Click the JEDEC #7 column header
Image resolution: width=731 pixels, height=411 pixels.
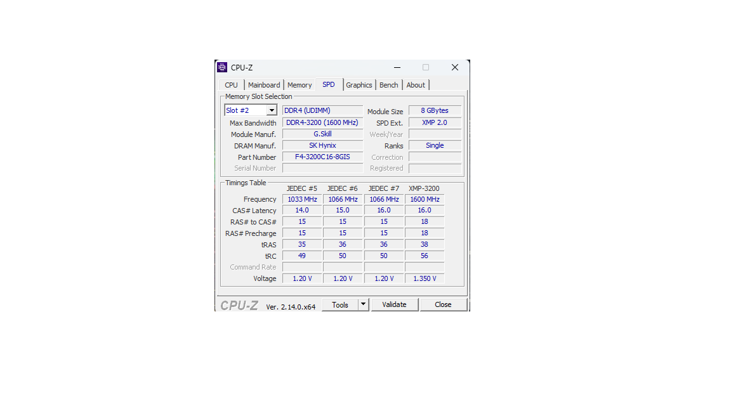(x=384, y=188)
